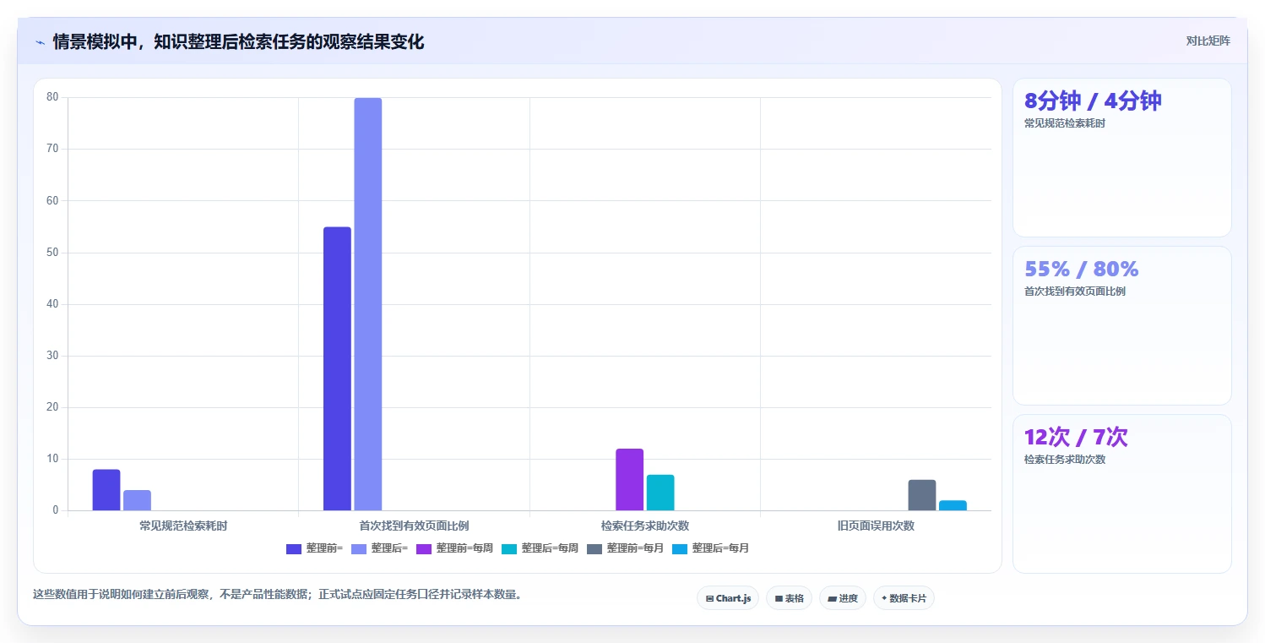Click the tall 80 bar for 首次找到有效页面比例
1265x643 pixels.
pyautogui.click(x=368, y=304)
